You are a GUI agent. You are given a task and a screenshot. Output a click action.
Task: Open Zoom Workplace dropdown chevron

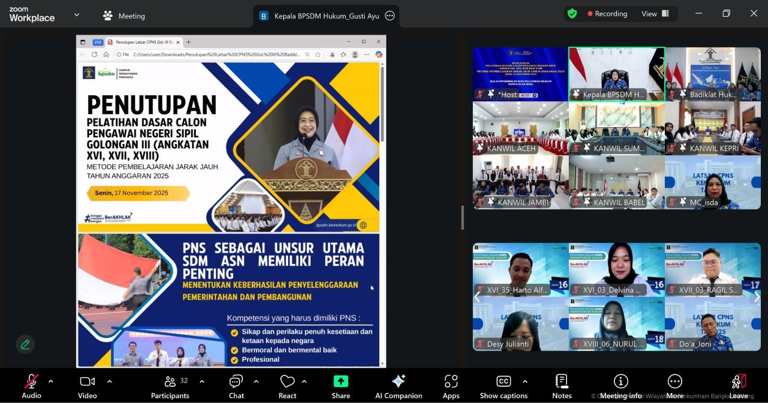[x=77, y=15]
